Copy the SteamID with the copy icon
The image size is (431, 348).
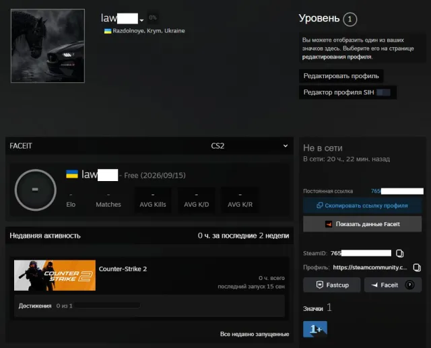pos(399,253)
